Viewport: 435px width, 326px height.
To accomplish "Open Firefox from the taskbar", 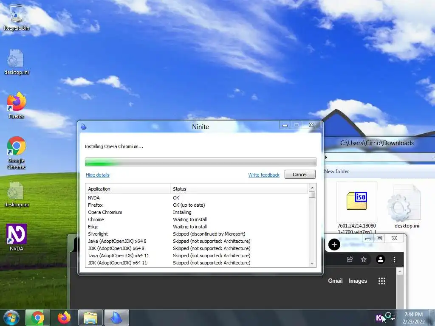I will coord(64,318).
